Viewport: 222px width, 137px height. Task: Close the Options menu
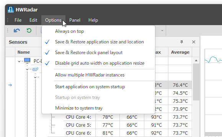tap(53, 20)
